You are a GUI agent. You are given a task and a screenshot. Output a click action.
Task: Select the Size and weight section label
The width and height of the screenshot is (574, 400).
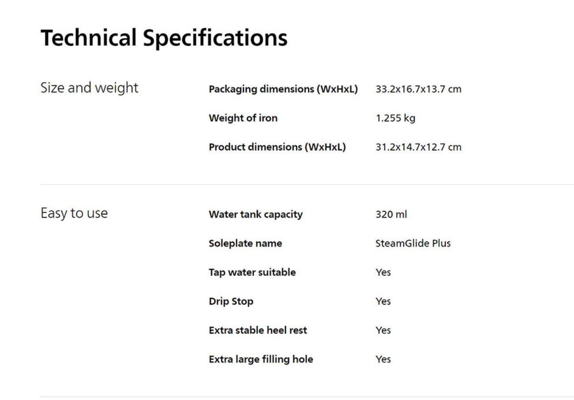89,88
